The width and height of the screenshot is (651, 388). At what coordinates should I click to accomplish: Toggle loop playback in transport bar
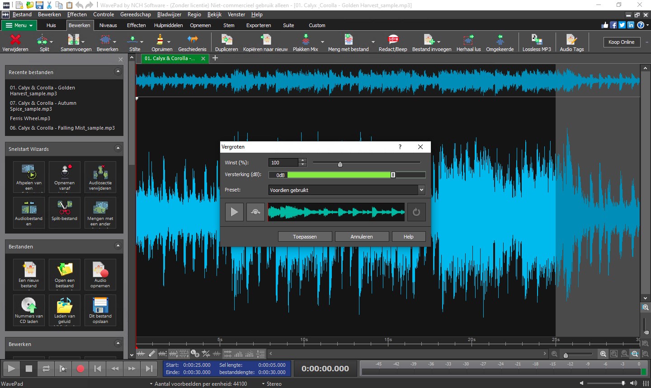(x=46, y=369)
